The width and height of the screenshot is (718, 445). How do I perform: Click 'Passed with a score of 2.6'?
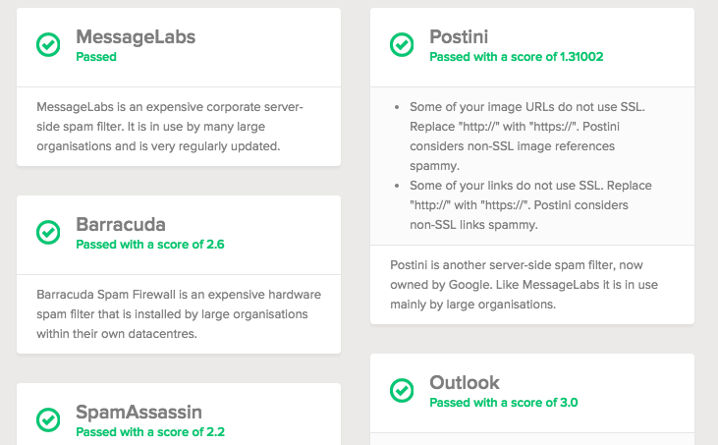[150, 245]
